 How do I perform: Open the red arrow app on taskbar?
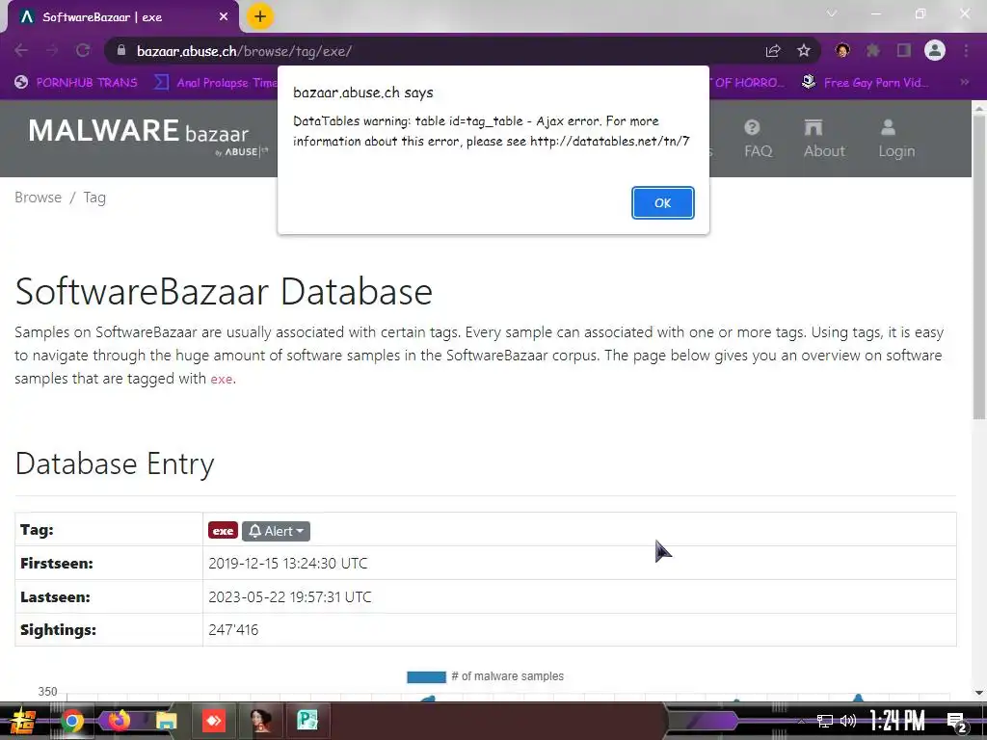[214, 721]
